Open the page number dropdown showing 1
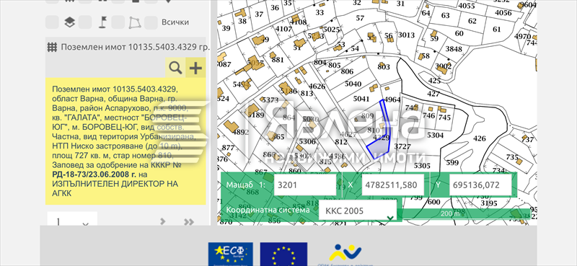Viewport: 577px width, 266px height. [72, 222]
